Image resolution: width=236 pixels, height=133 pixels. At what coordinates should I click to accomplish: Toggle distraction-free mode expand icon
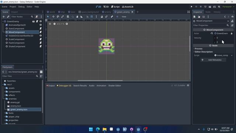188,12
